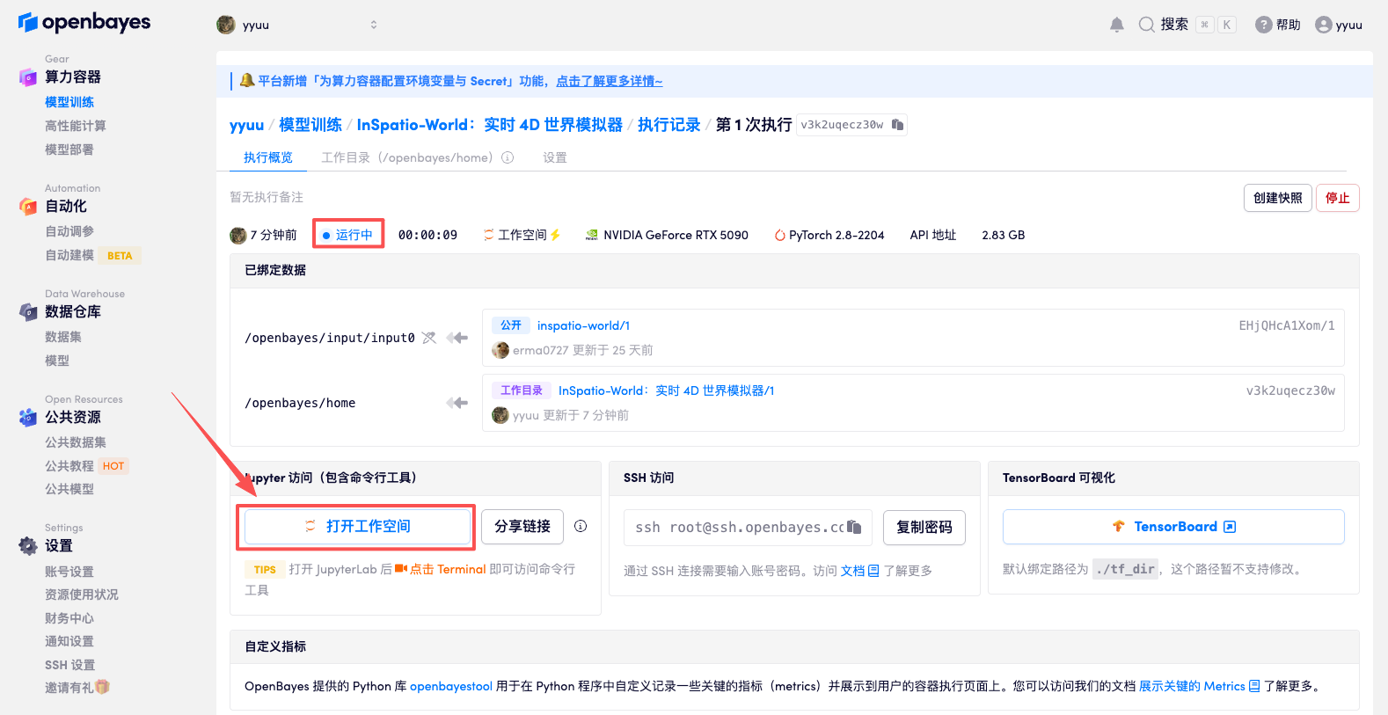This screenshot has height=715, width=1388.
Task: Click the 公共资源 section icon
Action: click(28, 418)
